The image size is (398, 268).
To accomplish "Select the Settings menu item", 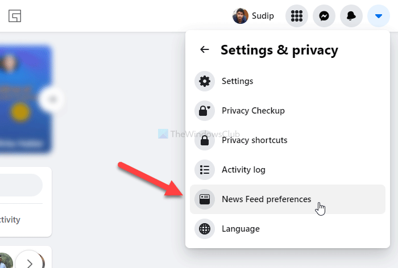I will tap(238, 81).
